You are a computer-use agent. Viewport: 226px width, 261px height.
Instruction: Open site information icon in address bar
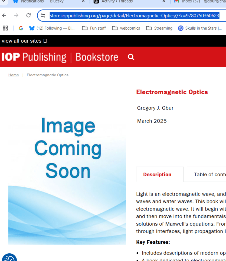pos(43,15)
